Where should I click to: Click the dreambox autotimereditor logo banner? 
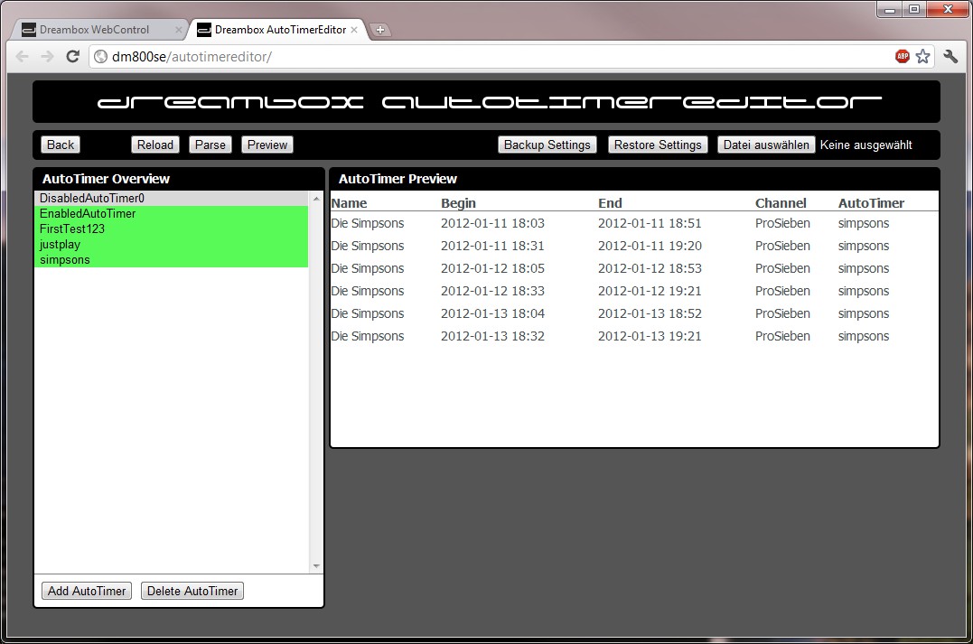pyautogui.click(x=486, y=102)
